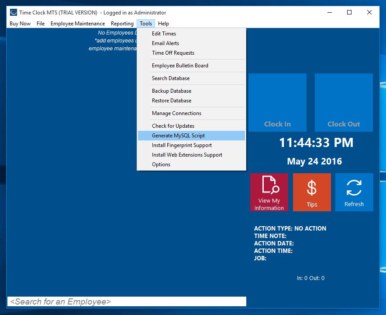The height and width of the screenshot is (315, 386).
Task: Choose Time Off Requests
Action: [192, 53]
